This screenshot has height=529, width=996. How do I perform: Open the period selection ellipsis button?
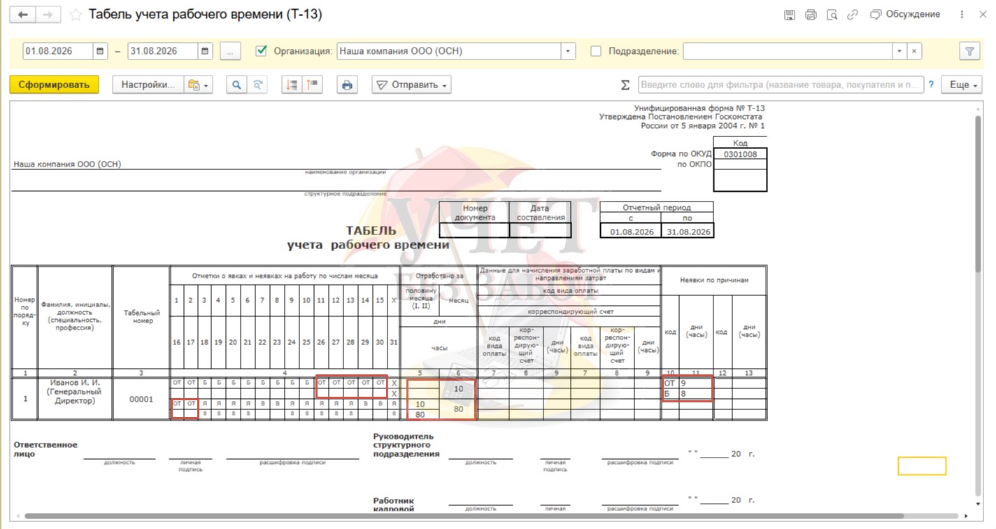click(x=230, y=51)
